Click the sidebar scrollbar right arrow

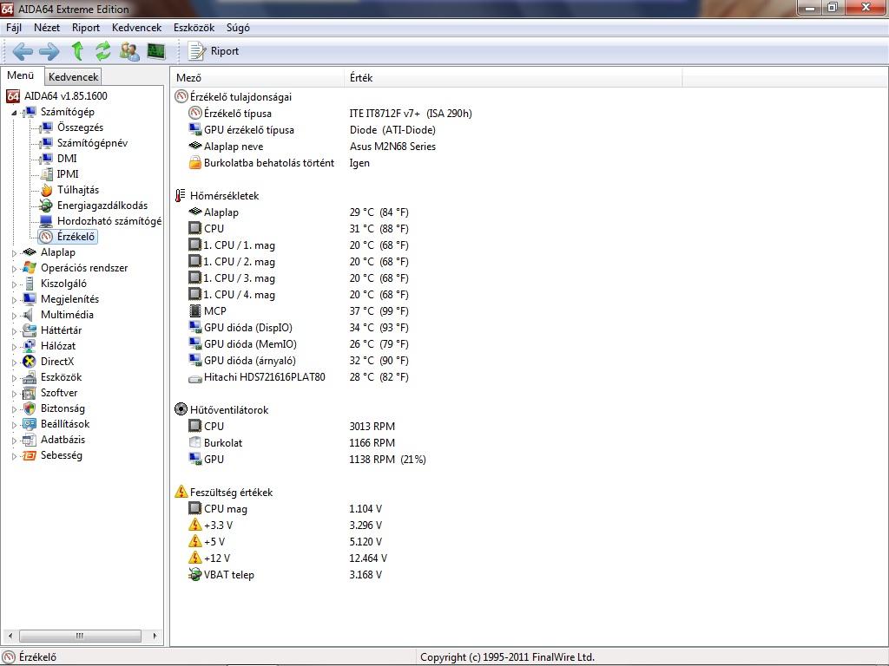(155, 636)
